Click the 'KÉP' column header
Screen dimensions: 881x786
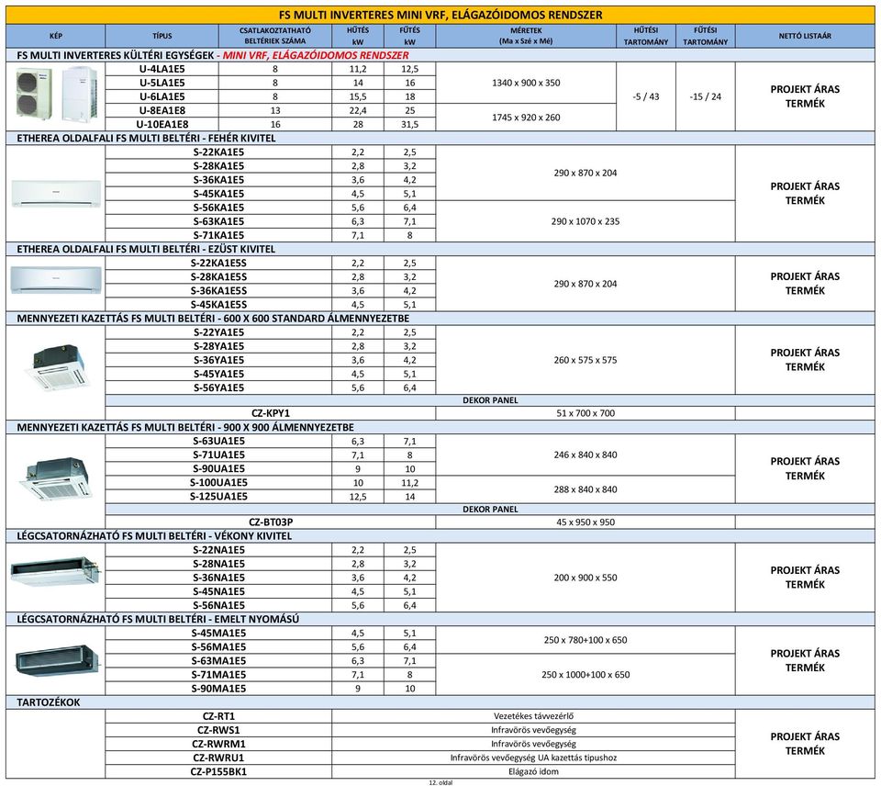tap(56, 36)
